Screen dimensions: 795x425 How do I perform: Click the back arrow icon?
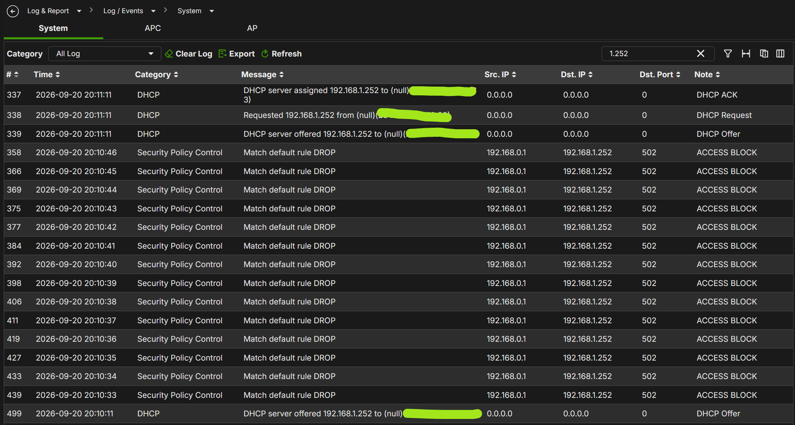click(x=13, y=11)
